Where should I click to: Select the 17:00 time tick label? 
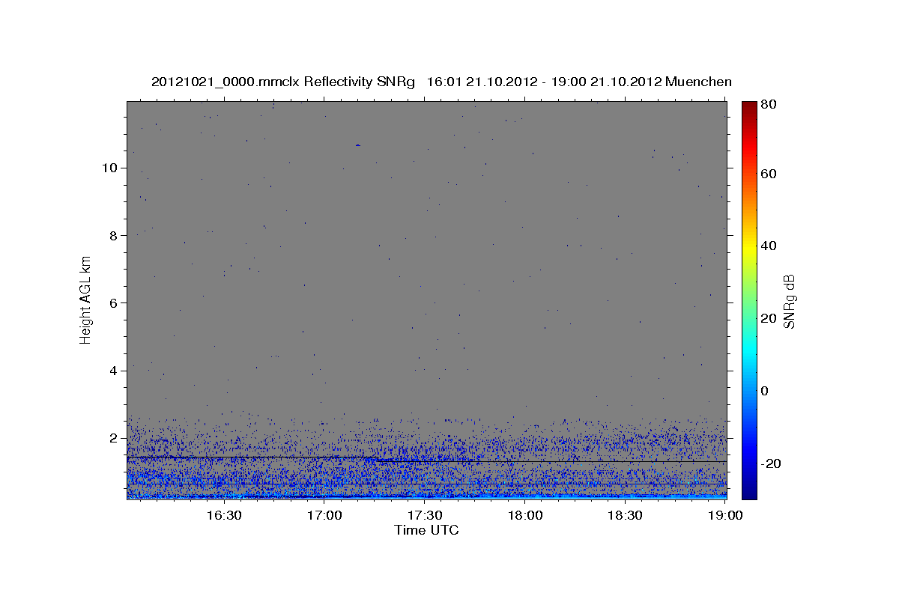(x=325, y=515)
